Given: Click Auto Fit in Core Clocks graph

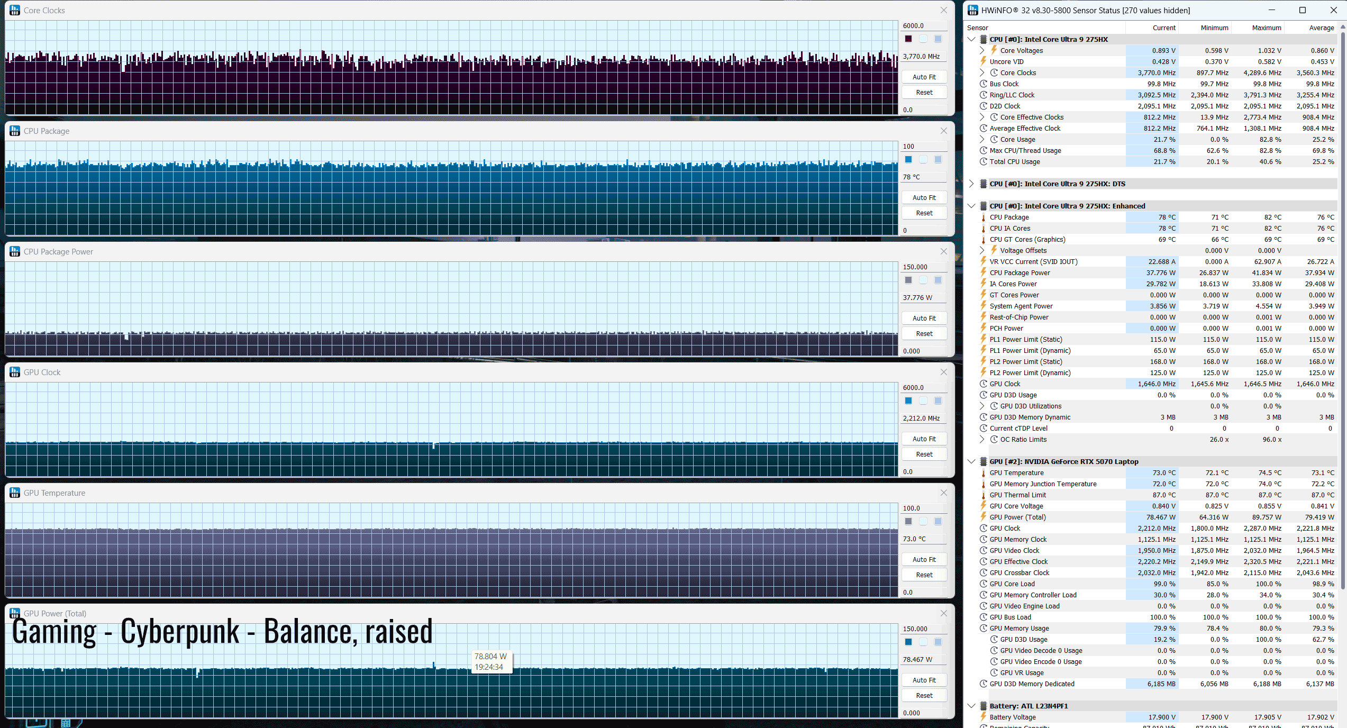Looking at the screenshot, I should click(x=924, y=77).
